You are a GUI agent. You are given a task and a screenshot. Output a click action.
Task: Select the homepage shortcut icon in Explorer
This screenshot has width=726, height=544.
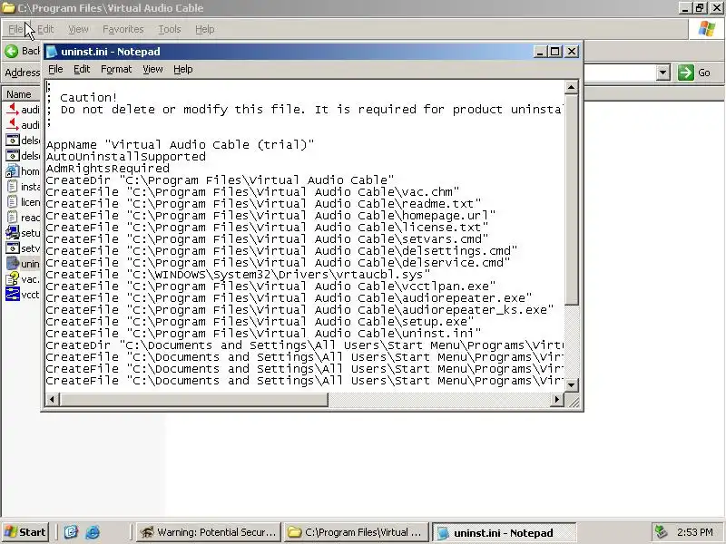click(13, 171)
